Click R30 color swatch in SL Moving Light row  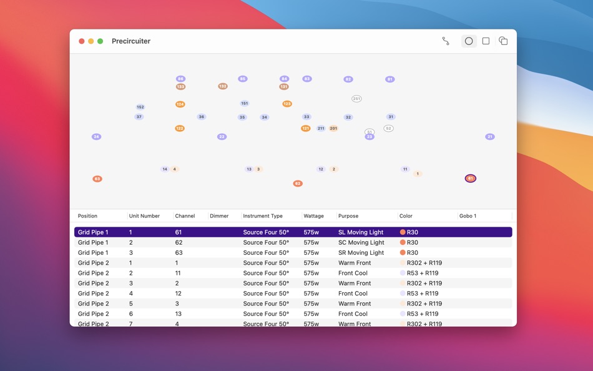pos(403,232)
